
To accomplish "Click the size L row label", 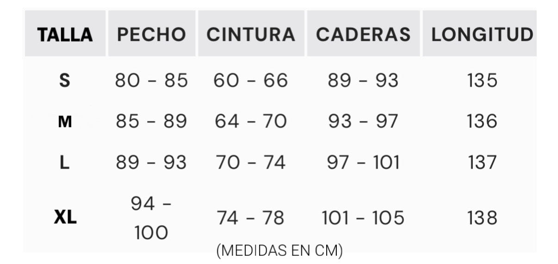I will pos(65,163).
